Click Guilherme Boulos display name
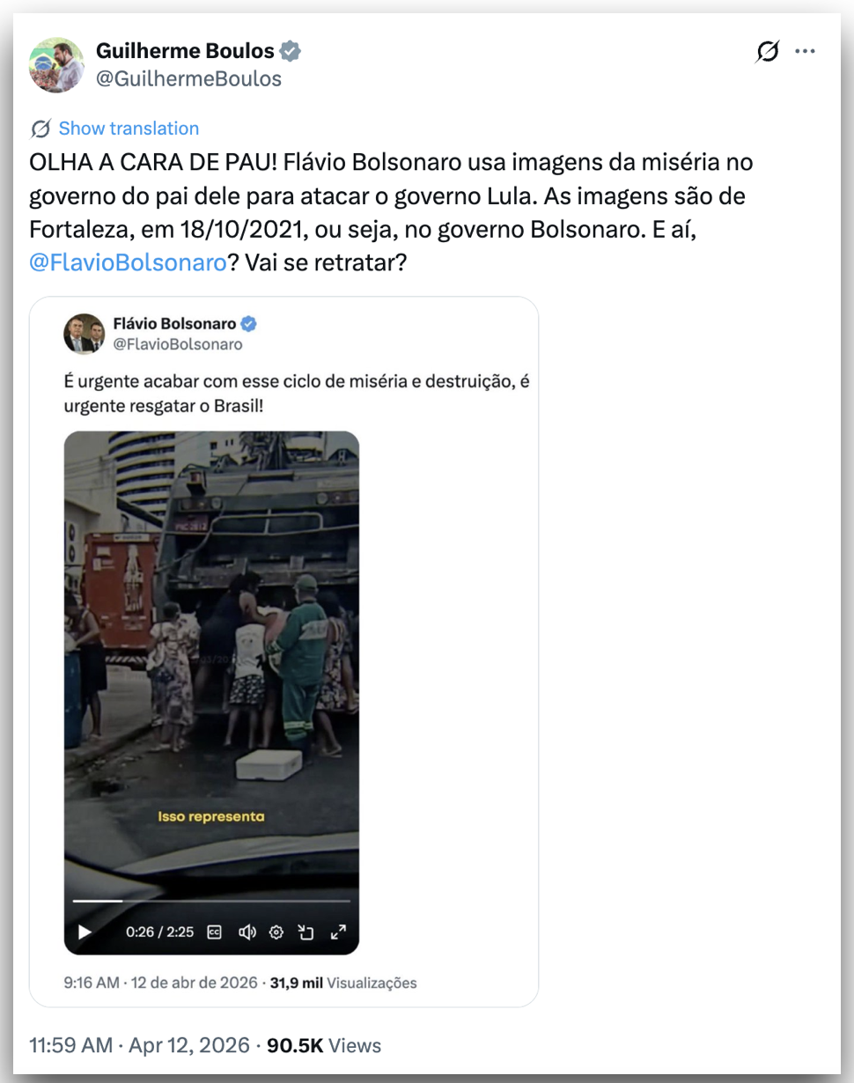The height and width of the screenshot is (1083, 854). pyautogui.click(x=185, y=51)
